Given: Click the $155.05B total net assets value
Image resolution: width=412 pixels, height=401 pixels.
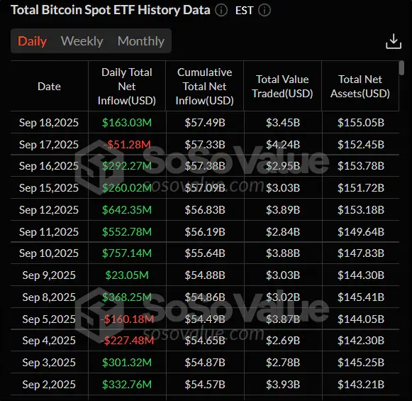Looking at the screenshot, I should click(x=360, y=123).
